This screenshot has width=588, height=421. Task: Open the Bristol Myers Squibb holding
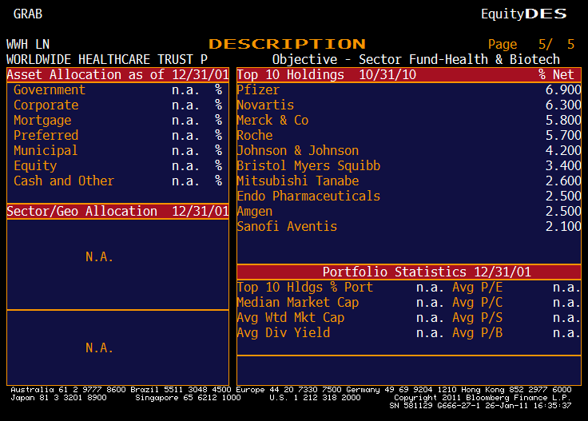[308, 165]
